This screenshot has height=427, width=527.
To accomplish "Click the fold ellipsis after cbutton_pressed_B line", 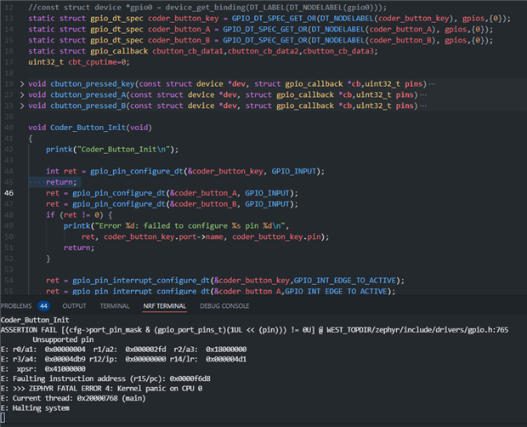I will tap(423, 106).
